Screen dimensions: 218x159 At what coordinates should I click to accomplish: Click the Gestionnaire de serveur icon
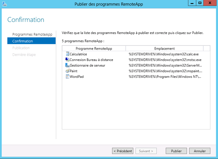(67, 65)
